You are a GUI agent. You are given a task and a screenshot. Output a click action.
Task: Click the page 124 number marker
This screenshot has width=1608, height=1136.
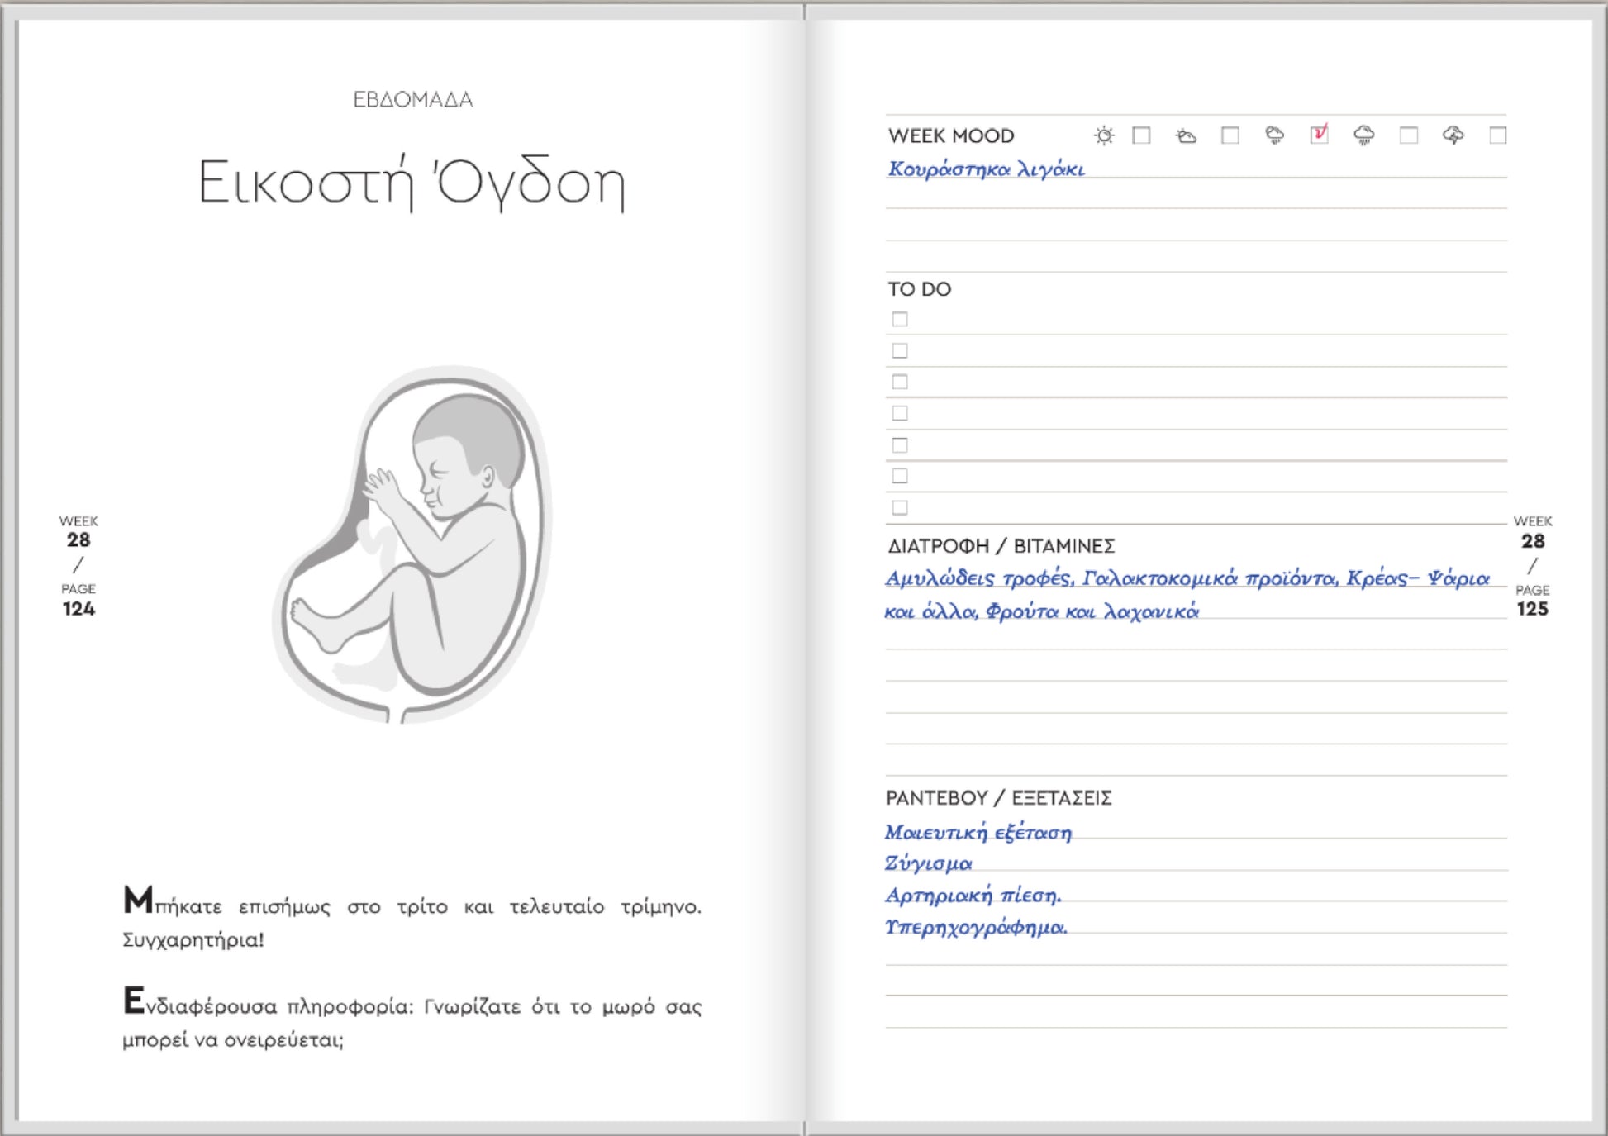78,609
